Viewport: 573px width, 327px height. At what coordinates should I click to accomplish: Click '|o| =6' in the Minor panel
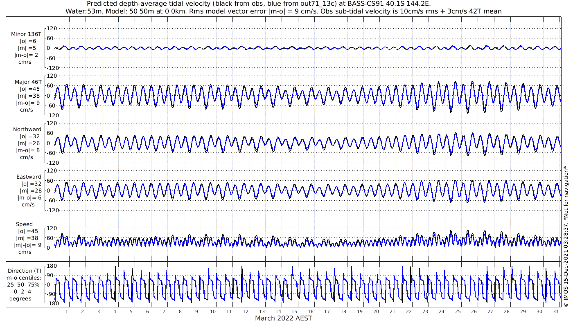tap(29, 41)
